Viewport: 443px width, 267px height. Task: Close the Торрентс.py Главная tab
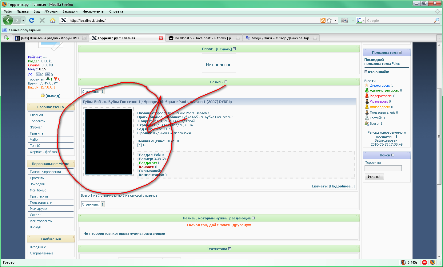click(x=161, y=38)
